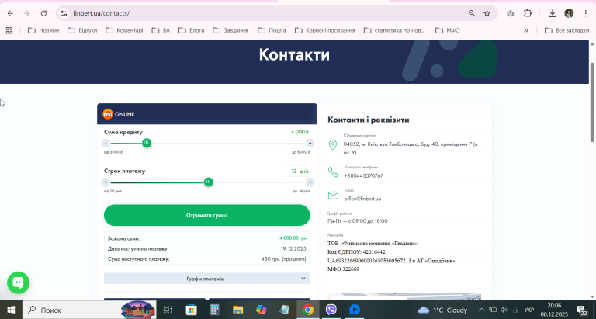This screenshot has width=596, height=319.
Task: Expand the Графік платежів section
Action: click(206, 279)
